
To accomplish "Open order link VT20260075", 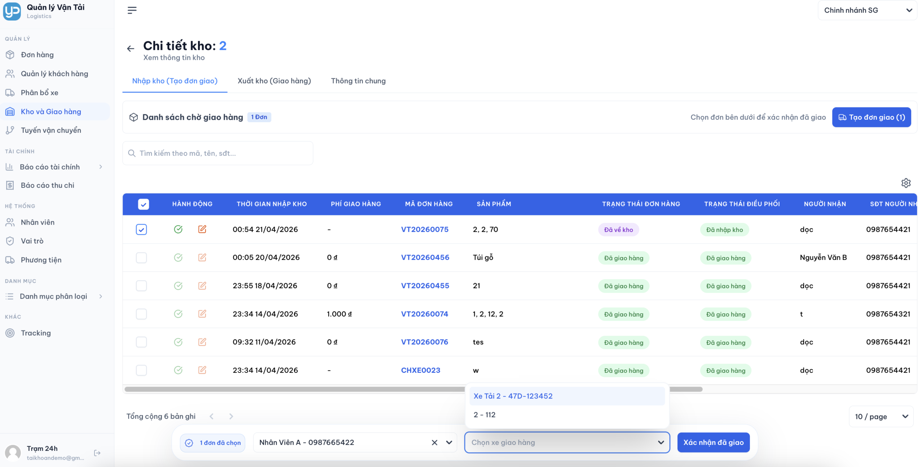I will tap(425, 229).
